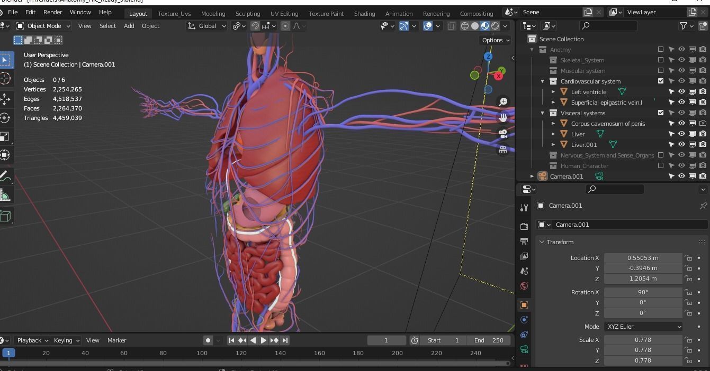This screenshot has width=710, height=371.
Task: Hide Left ventricle with eye icon
Action: tap(681, 91)
